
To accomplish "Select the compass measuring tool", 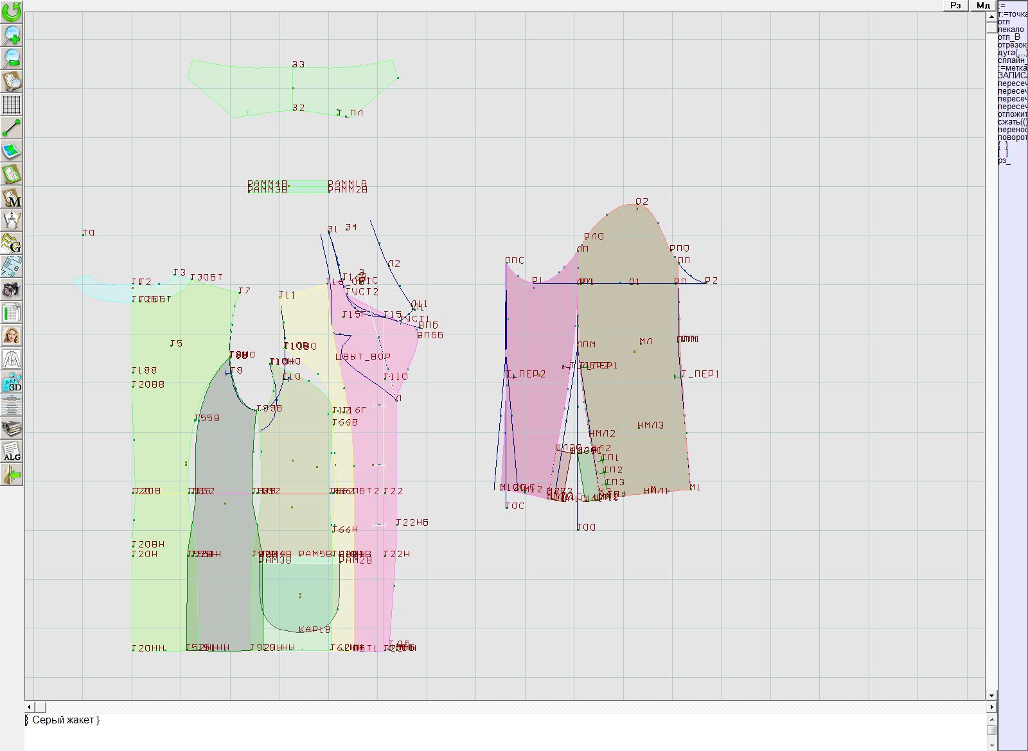I will click(12, 220).
